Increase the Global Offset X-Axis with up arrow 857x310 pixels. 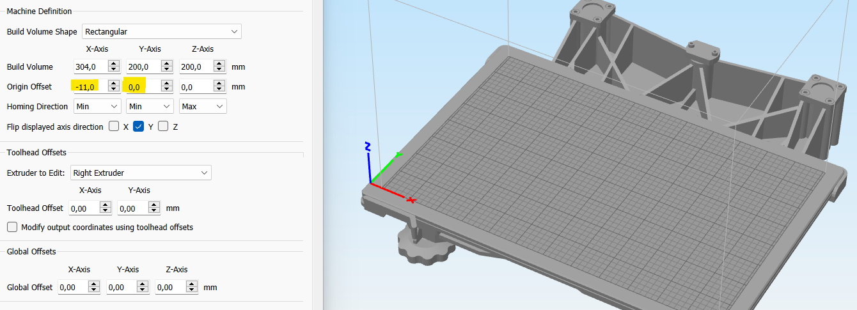94,284
